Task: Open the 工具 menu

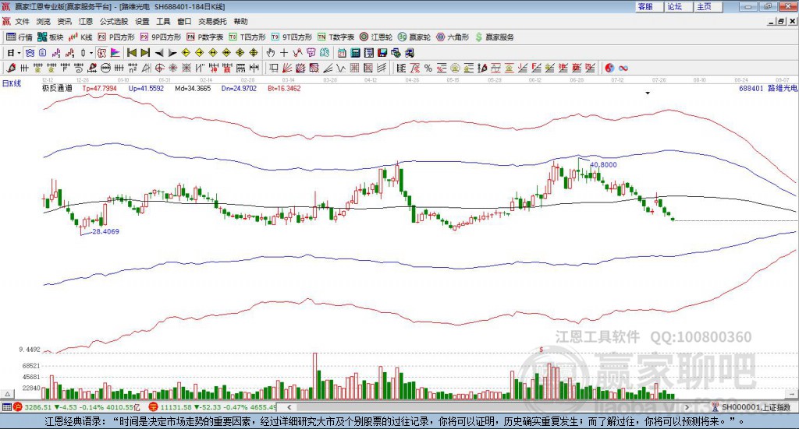Action: [163, 21]
